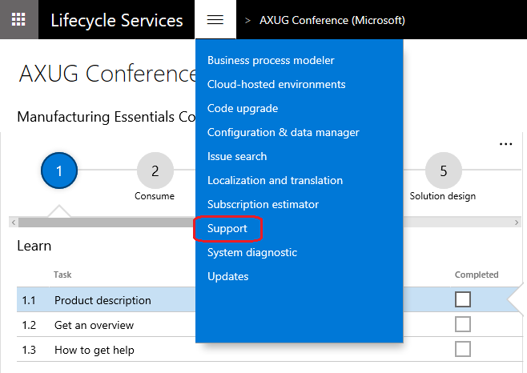Open Issue search menu entry
Image resolution: width=527 pixels, height=373 pixels.
pyautogui.click(x=237, y=156)
